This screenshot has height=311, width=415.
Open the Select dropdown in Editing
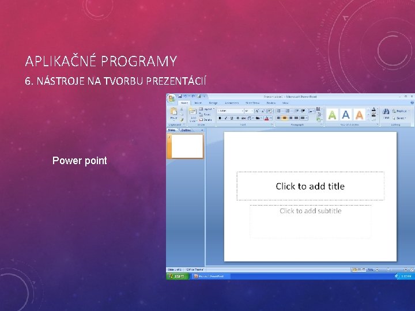coord(399,118)
